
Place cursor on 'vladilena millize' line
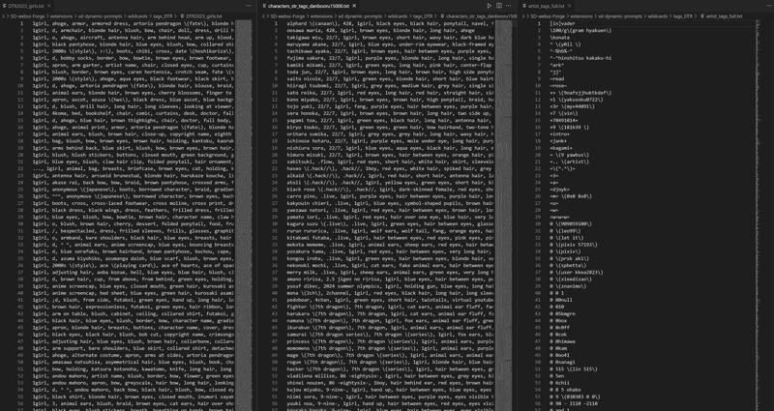pos(391,375)
